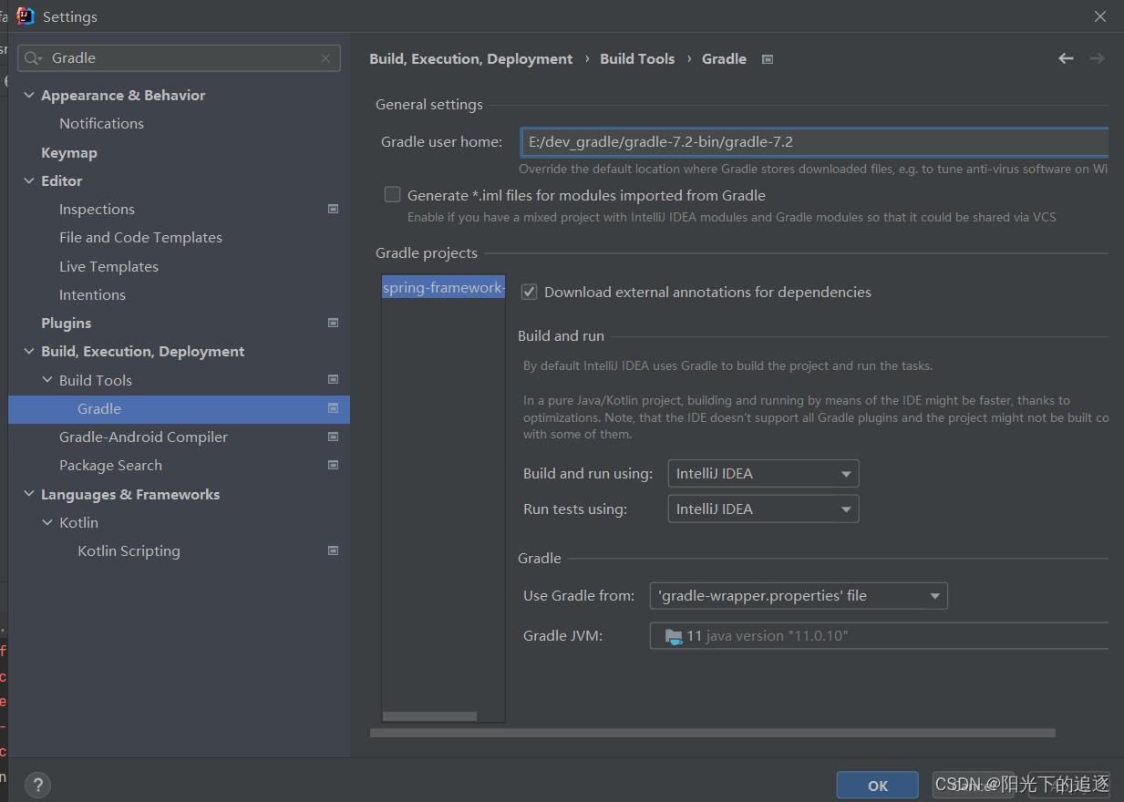Click the IntelliJ IDEA logo in title bar

[x=26, y=16]
